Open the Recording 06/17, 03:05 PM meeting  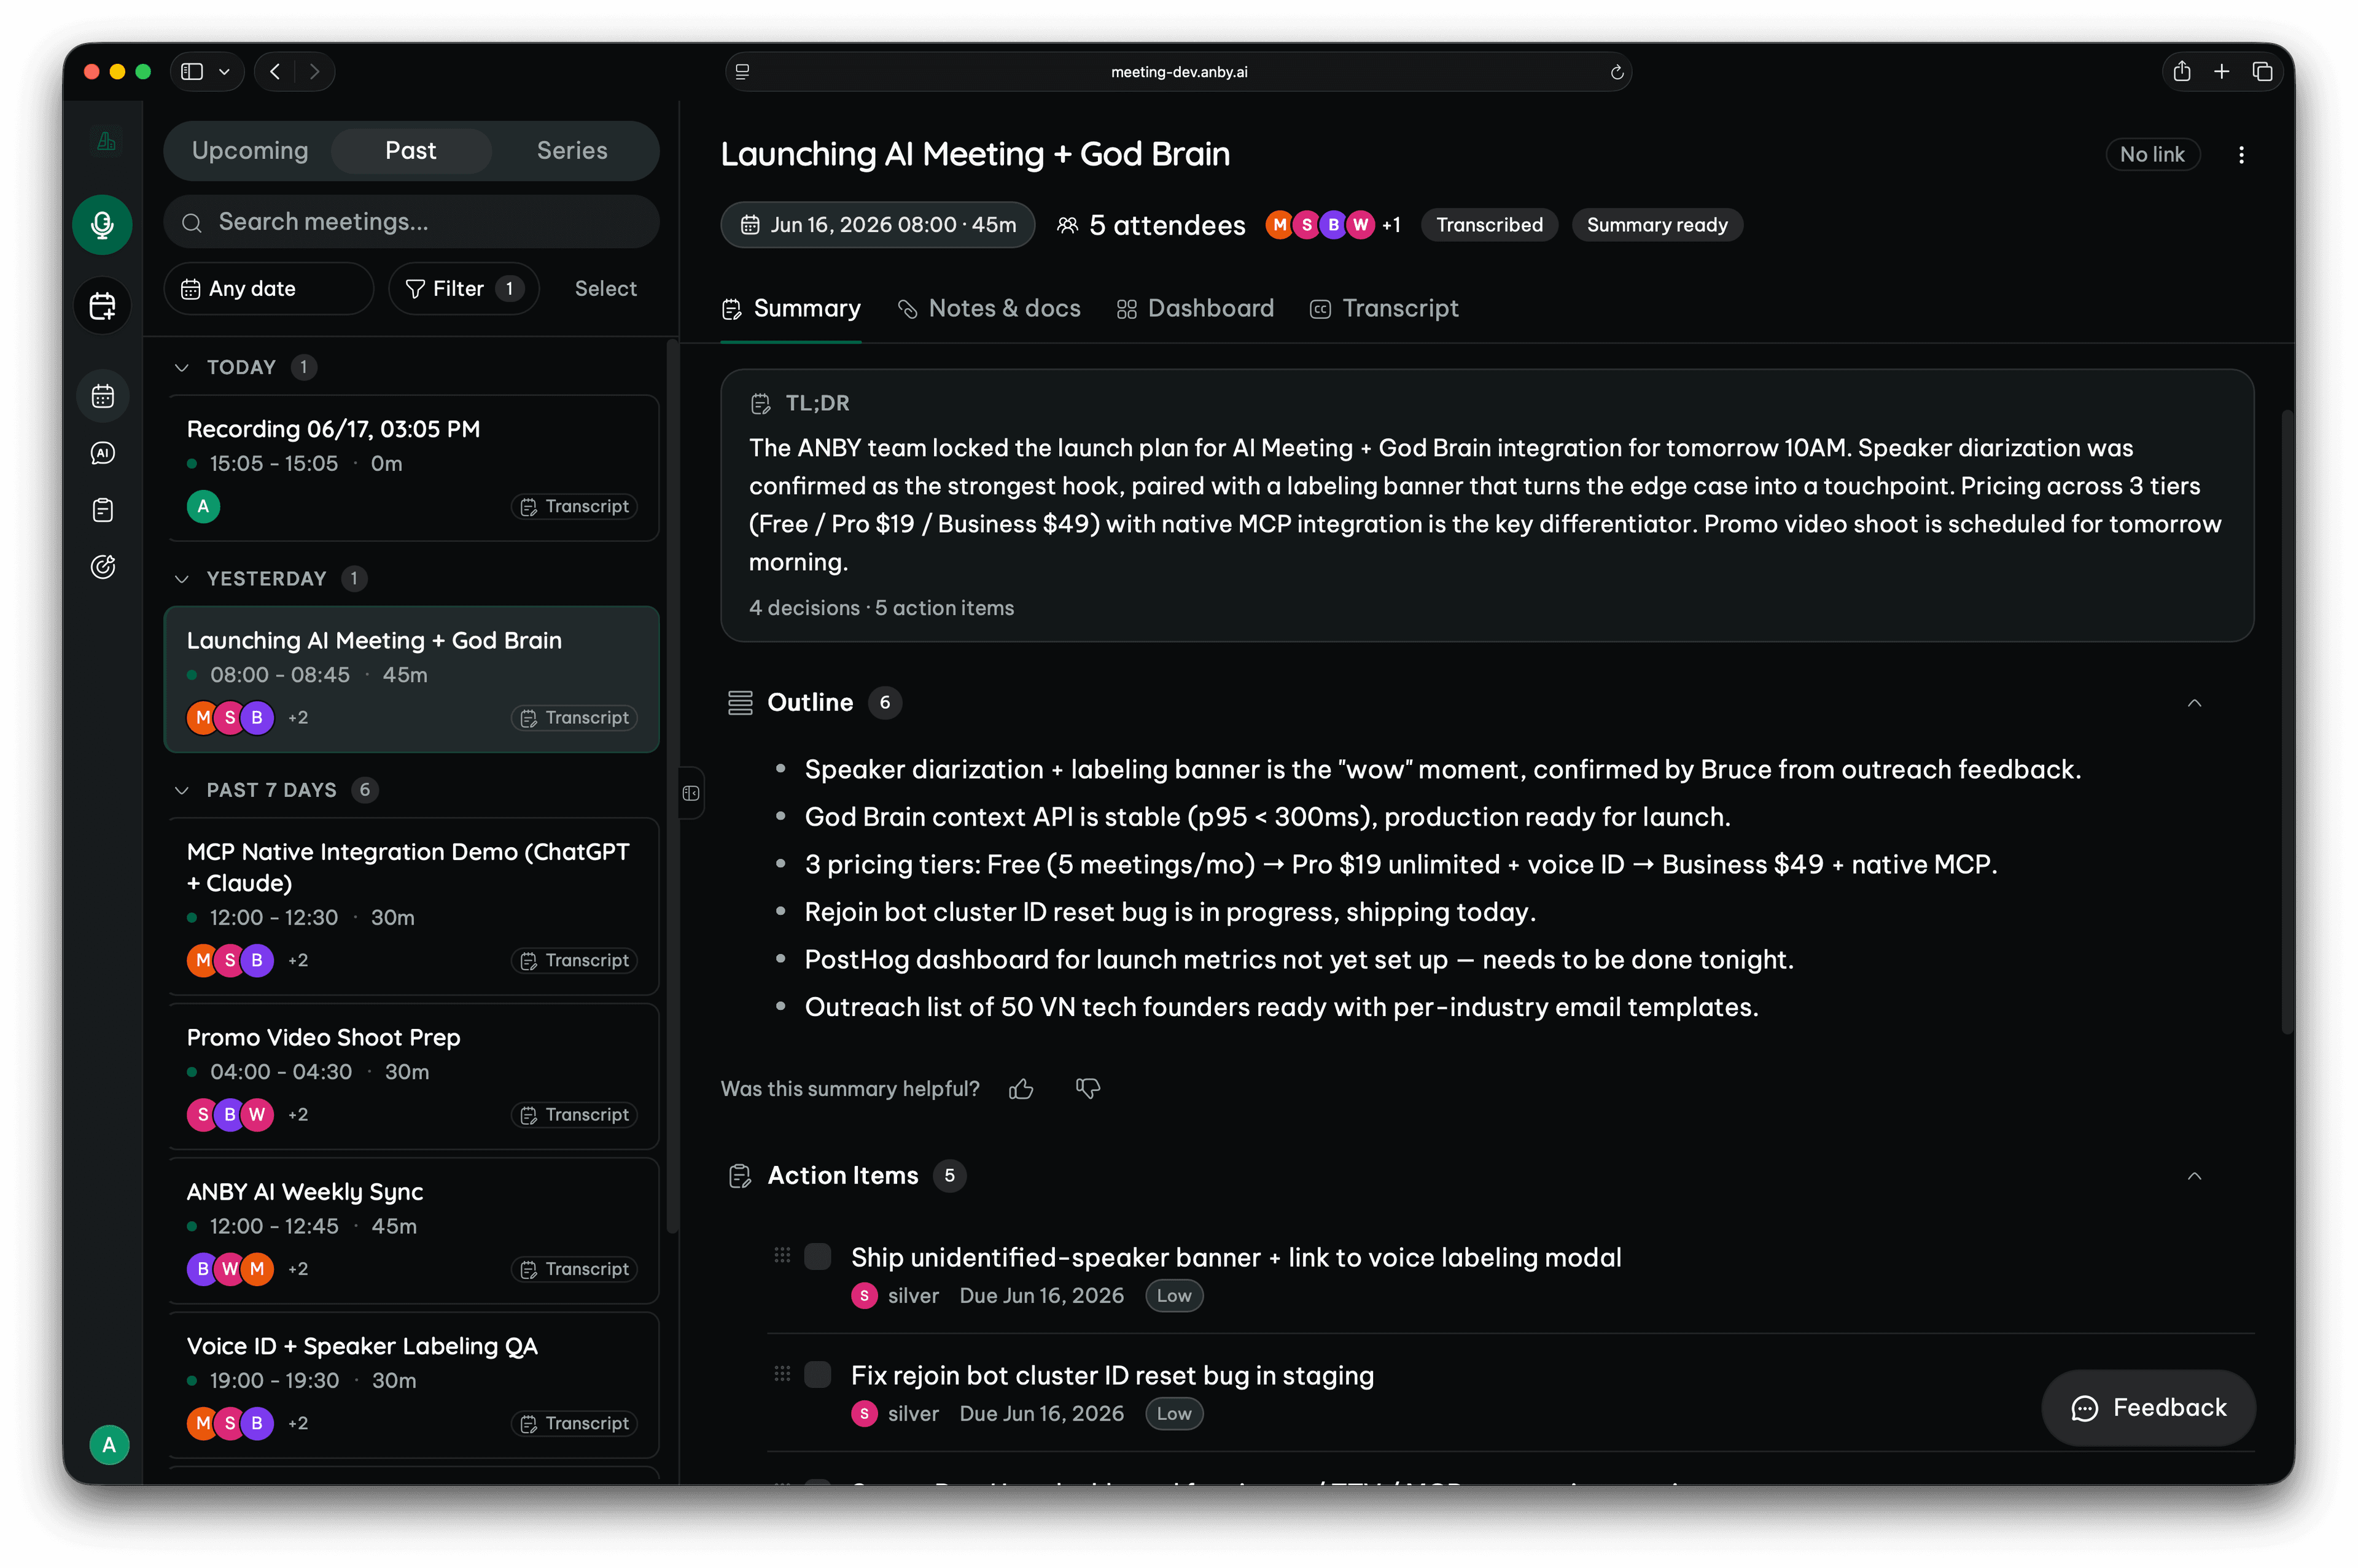coord(411,469)
